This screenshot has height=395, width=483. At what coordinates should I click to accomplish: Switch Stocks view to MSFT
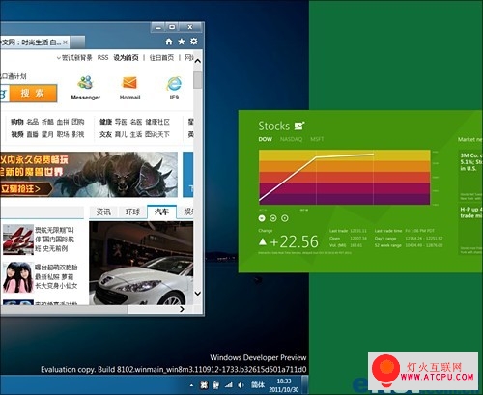(x=317, y=139)
